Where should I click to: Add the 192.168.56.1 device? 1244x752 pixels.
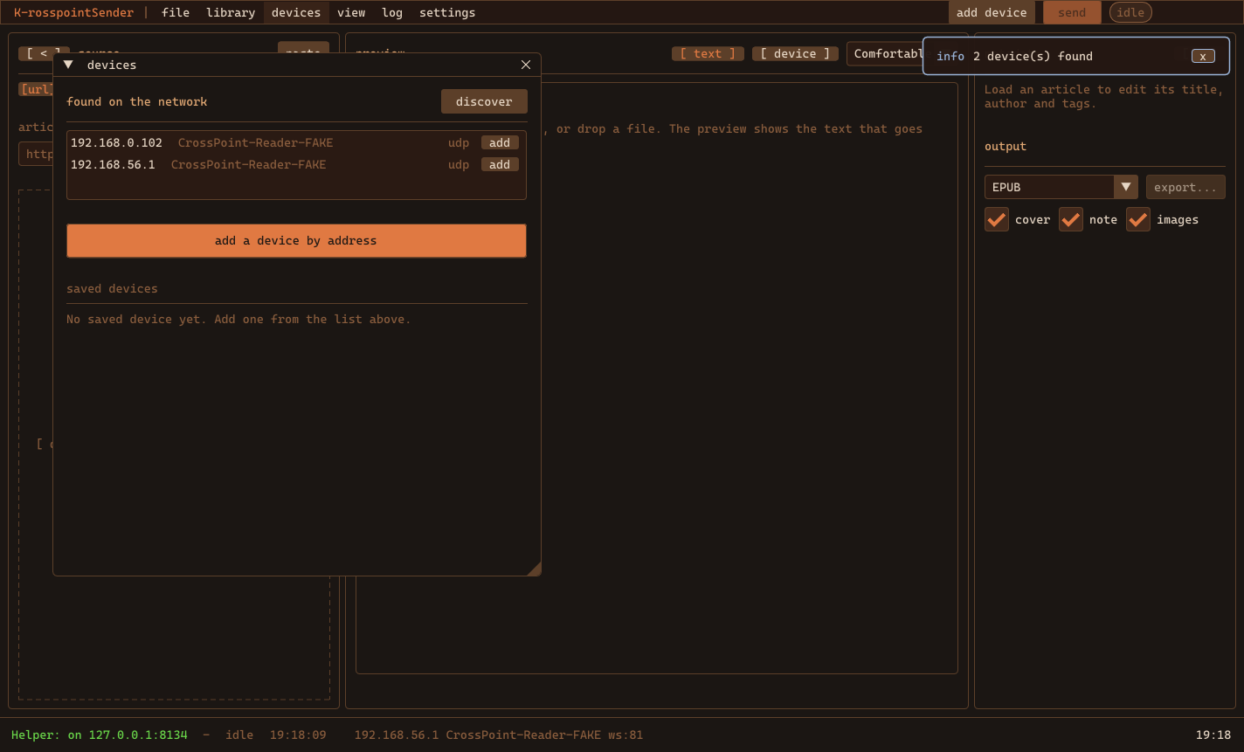tap(500, 164)
